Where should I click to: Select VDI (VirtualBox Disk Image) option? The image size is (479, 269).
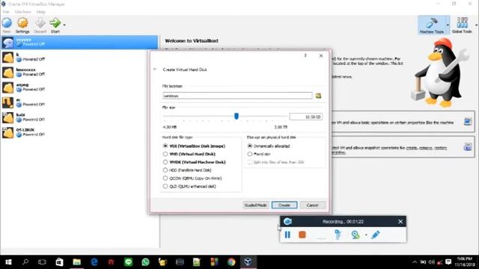pos(194,146)
